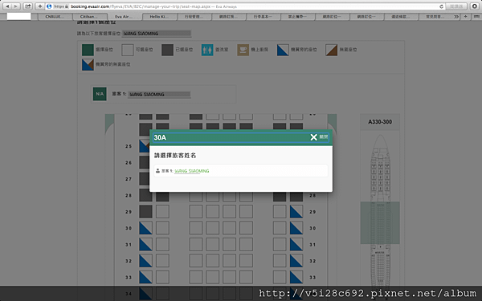Screen dimensions: 482x301
Task: Click occupied seat 29A in row 29
Action: 145,212
